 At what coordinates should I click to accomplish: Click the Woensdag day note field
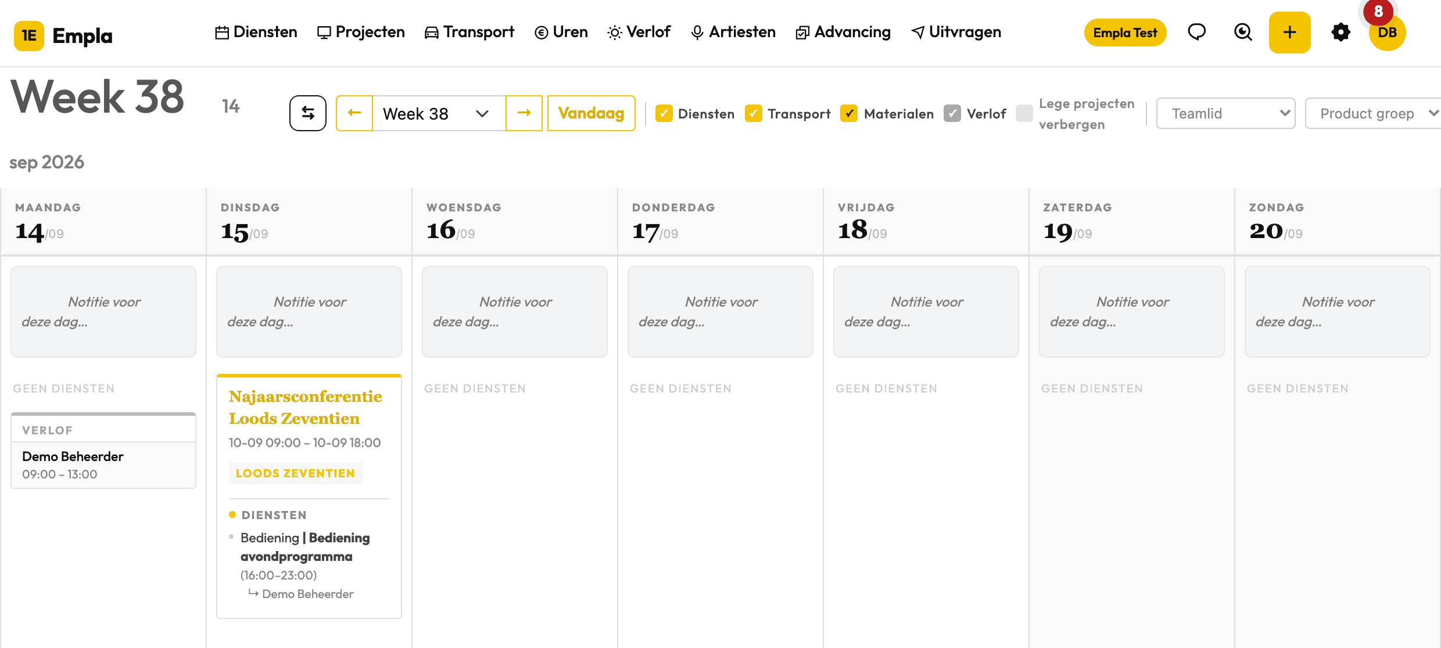(x=515, y=312)
